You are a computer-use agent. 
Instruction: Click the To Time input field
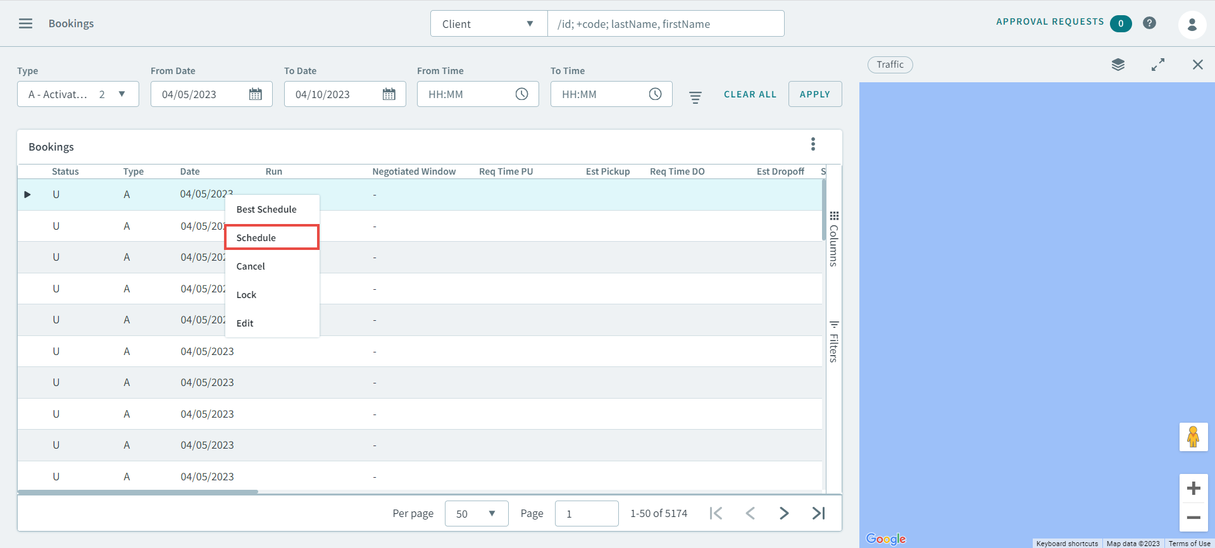611,94
